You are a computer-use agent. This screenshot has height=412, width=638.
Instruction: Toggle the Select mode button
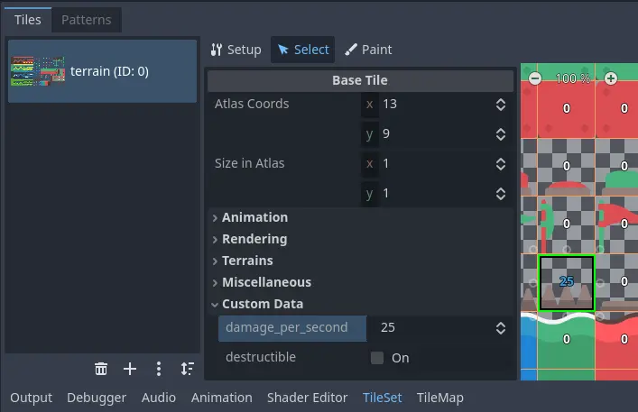(x=302, y=50)
